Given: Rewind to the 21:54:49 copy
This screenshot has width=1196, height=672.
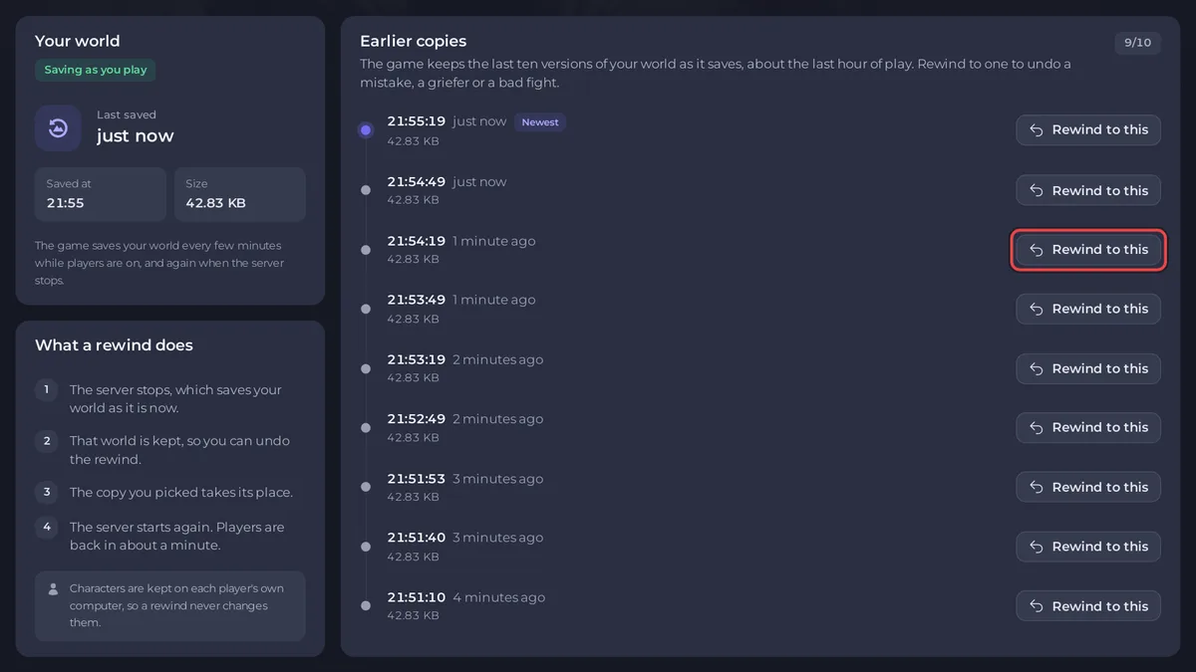Looking at the screenshot, I should click(x=1088, y=190).
